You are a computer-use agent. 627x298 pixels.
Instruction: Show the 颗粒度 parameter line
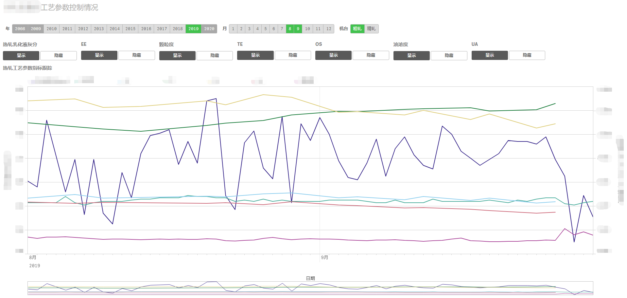[x=177, y=56]
